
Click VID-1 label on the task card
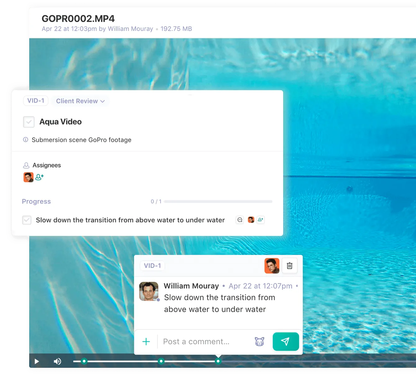click(x=35, y=100)
